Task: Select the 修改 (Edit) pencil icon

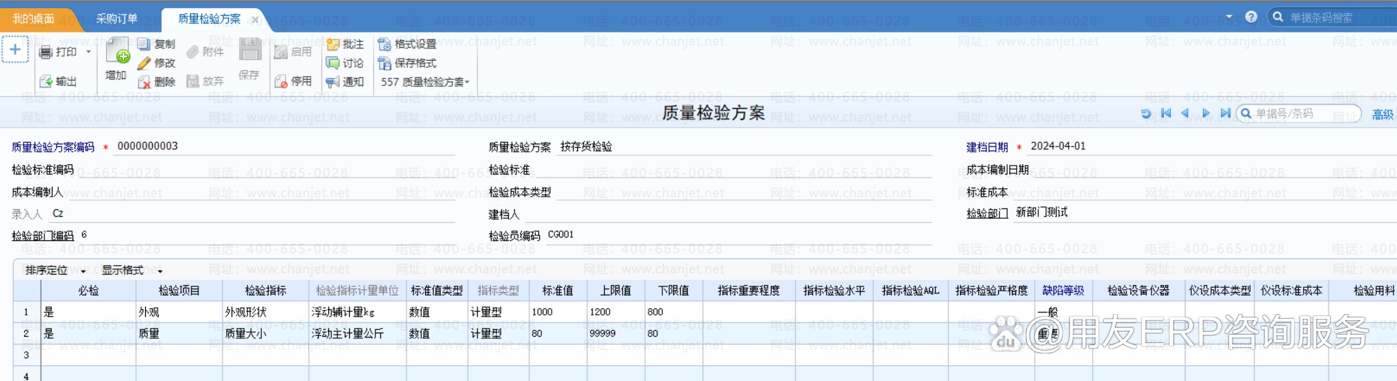Action: tap(144, 63)
